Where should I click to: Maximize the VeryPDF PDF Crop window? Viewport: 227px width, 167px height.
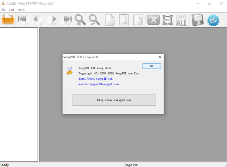pos(210,3)
